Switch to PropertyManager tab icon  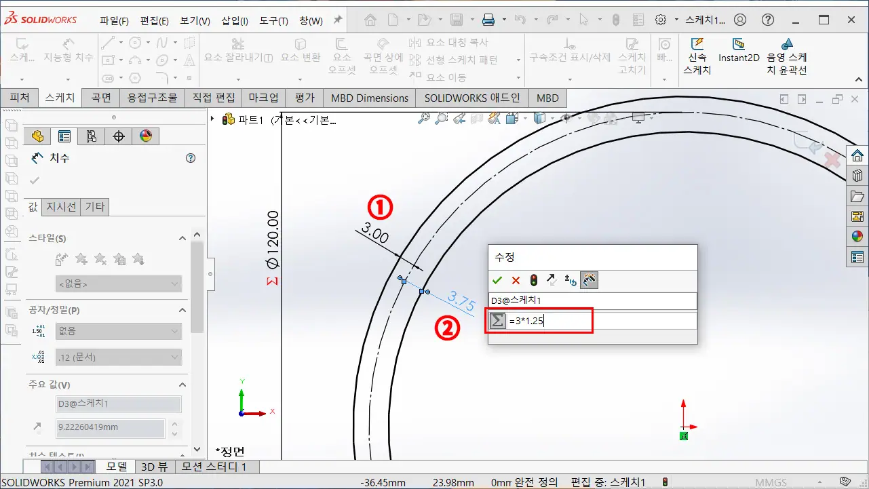[64, 136]
